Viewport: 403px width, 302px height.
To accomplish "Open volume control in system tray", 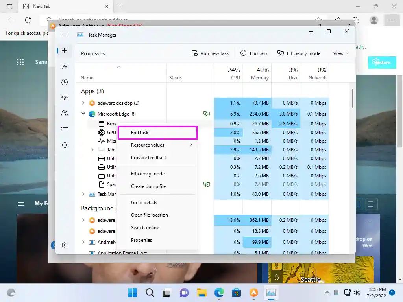I will [x=357, y=293].
